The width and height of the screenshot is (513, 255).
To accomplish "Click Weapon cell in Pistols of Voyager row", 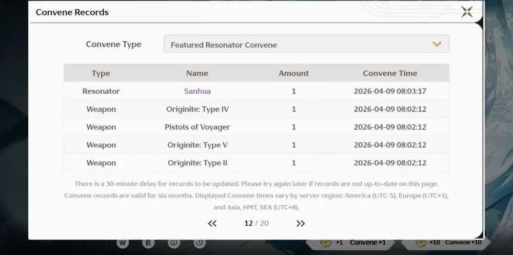I will [101, 127].
